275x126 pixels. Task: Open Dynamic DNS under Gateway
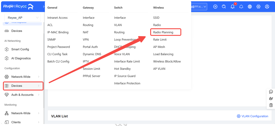(92, 54)
